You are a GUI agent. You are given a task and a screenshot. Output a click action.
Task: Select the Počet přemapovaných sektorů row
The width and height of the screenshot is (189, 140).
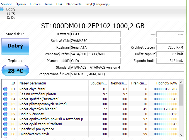coord(90,104)
